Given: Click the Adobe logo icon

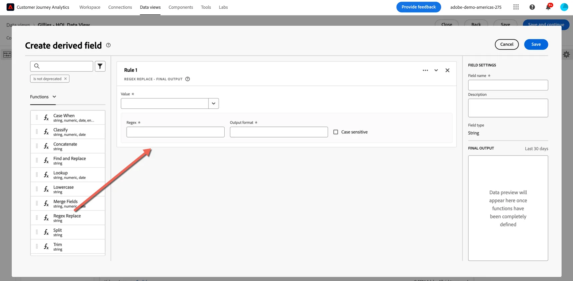Looking at the screenshot, I should click(10, 7).
